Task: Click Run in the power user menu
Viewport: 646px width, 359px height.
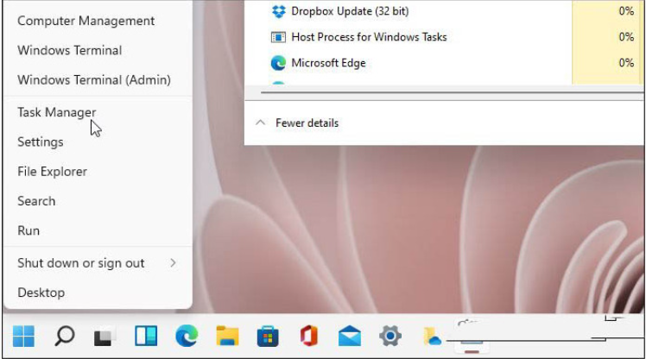Action: point(28,230)
